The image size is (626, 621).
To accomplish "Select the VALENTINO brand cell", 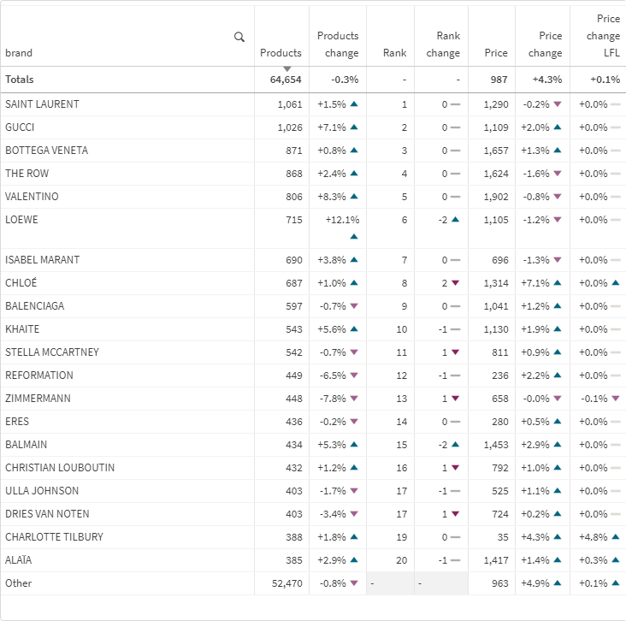I will pos(127,197).
